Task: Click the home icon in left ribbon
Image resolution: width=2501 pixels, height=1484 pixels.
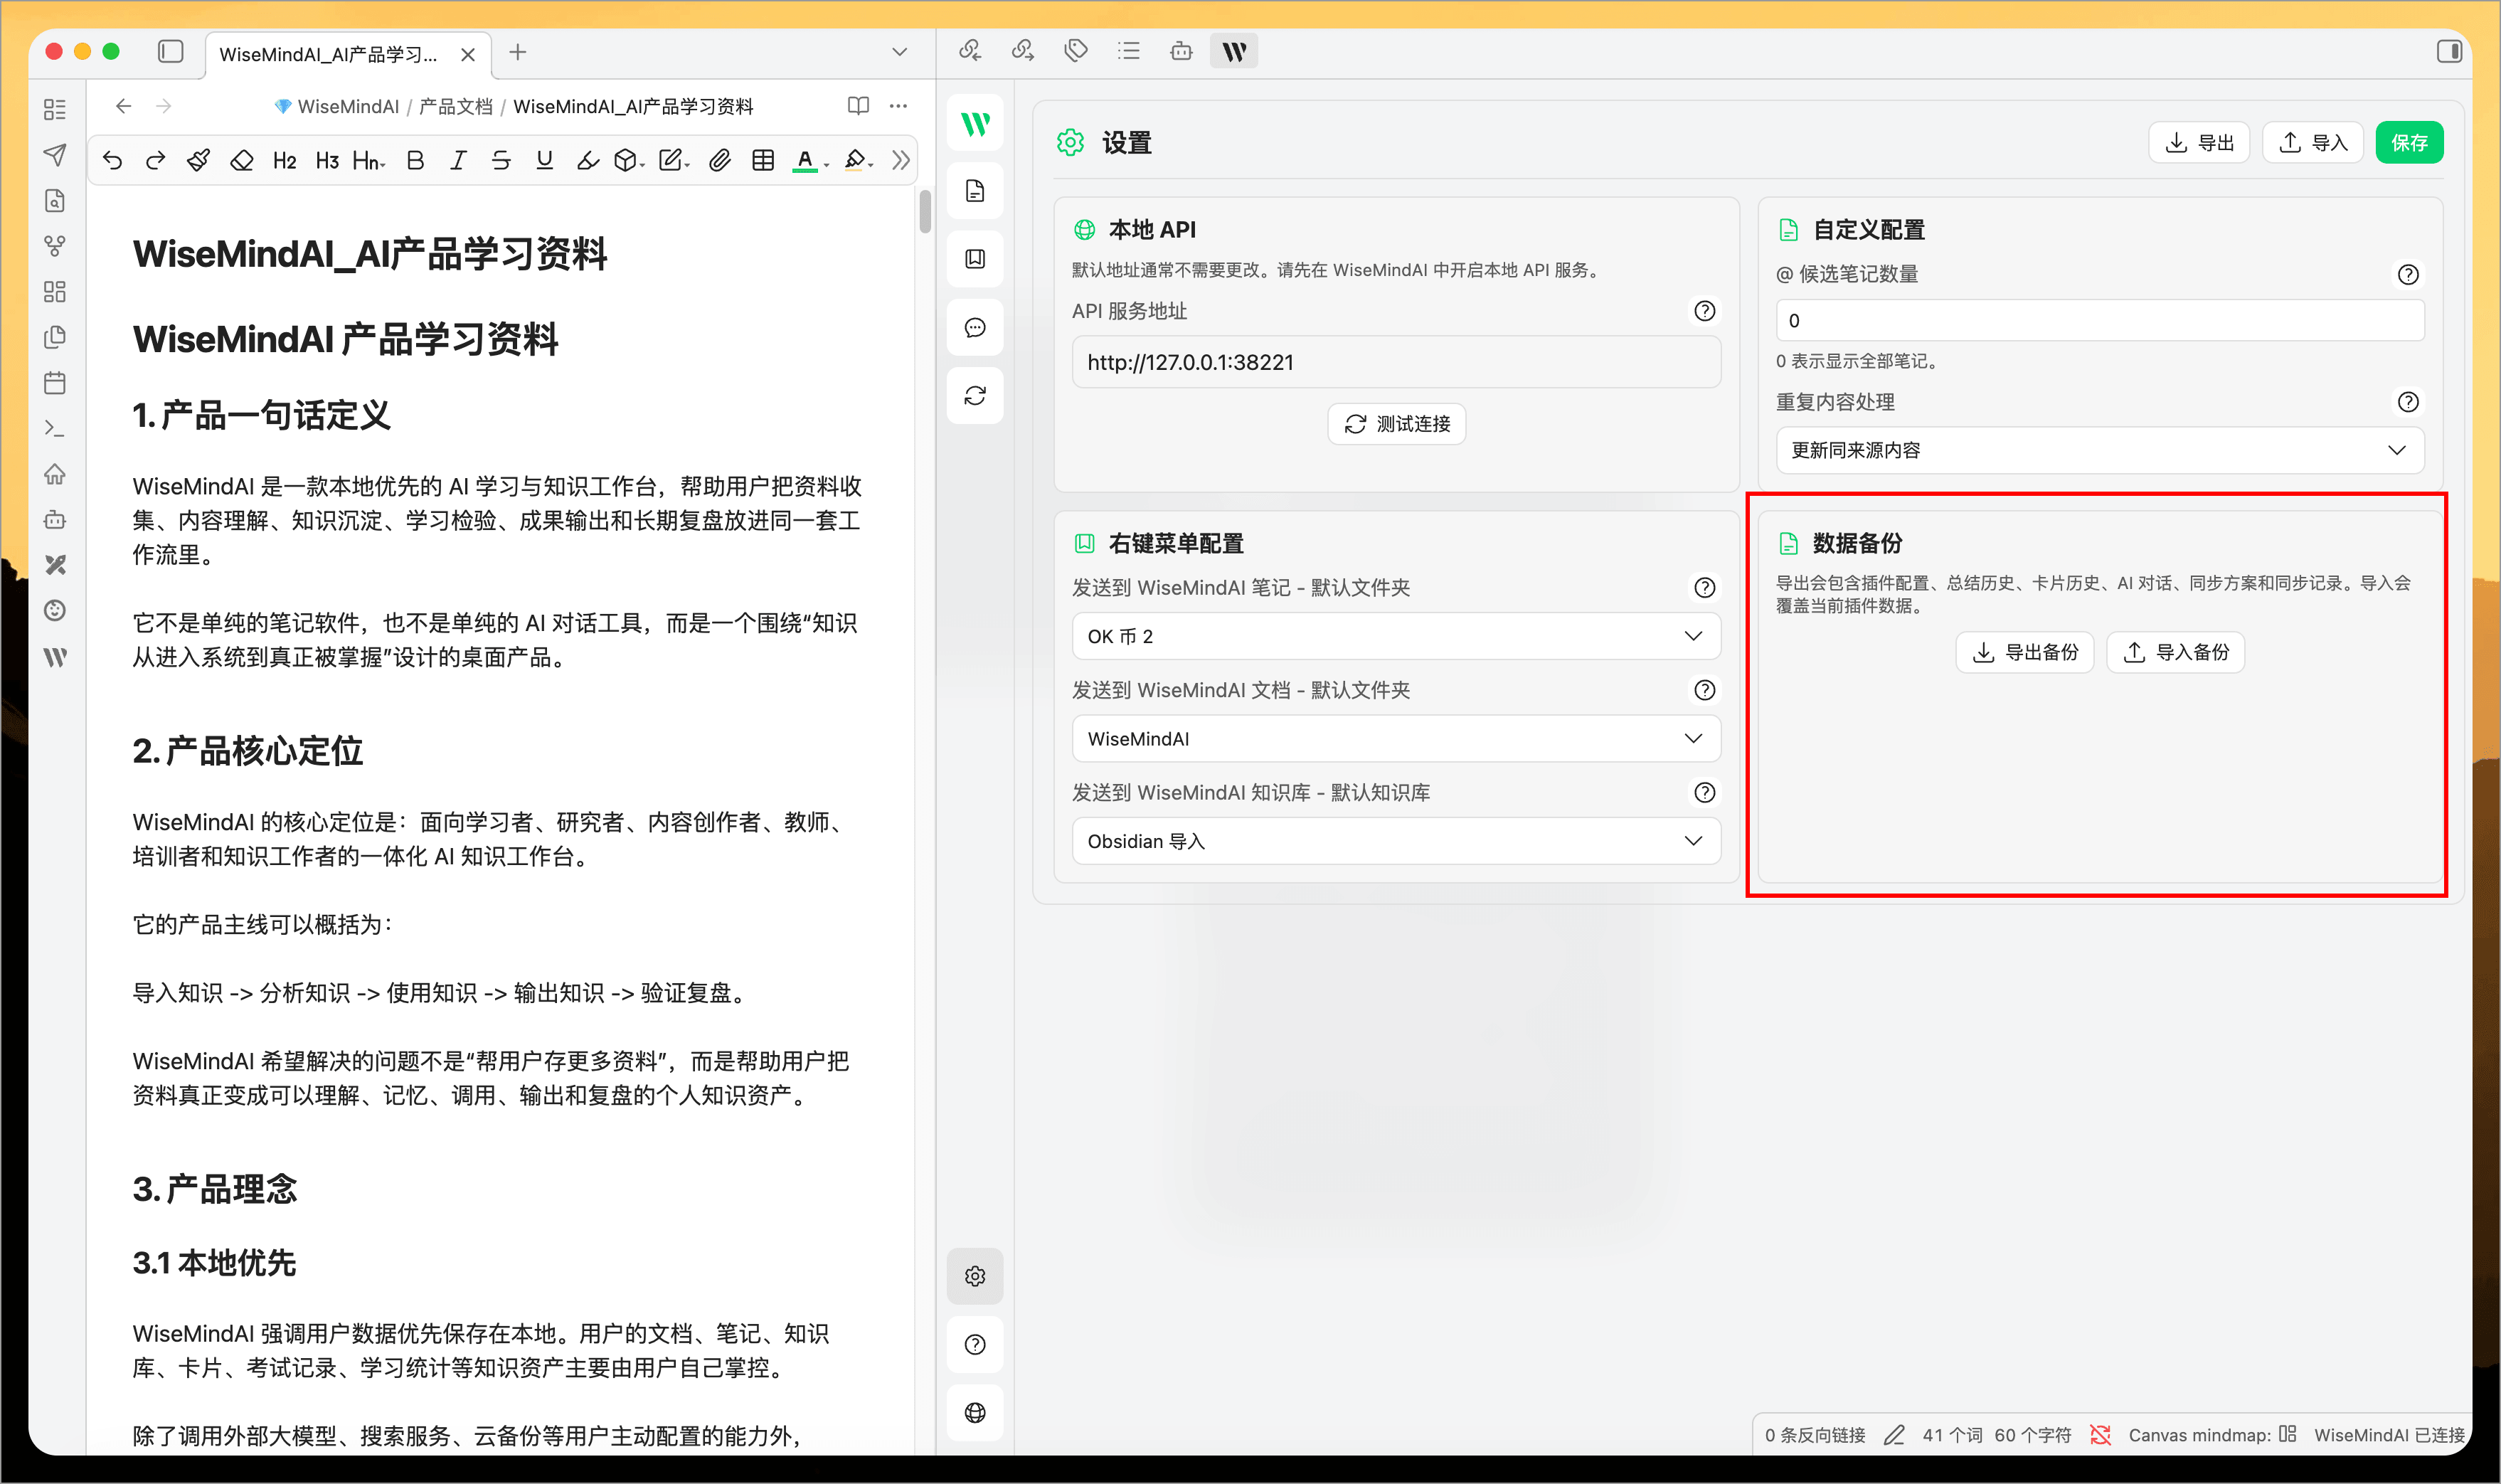Action: [x=55, y=474]
